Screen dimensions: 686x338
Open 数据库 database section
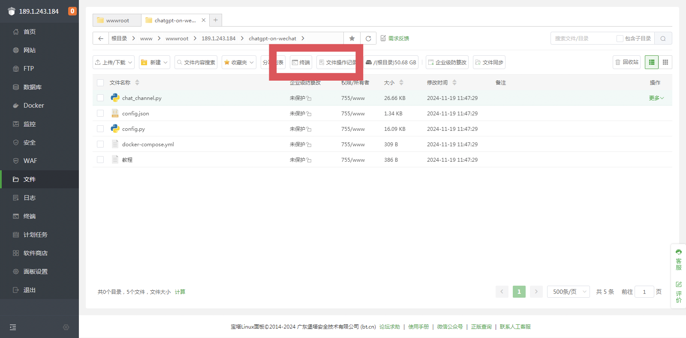(32, 87)
